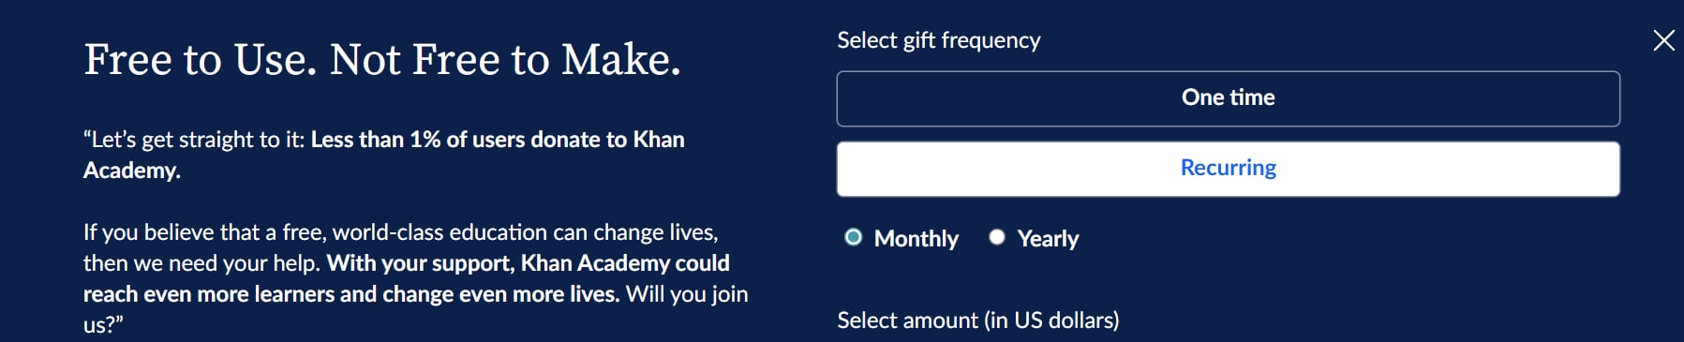Image resolution: width=1684 pixels, height=342 pixels.
Task: Select the Recurring gift option
Action: point(1228,169)
